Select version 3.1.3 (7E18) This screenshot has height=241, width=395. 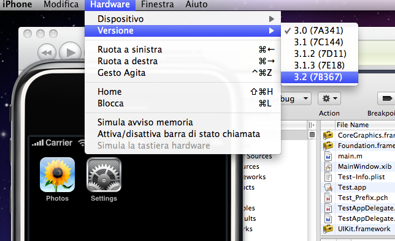(x=320, y=65)
